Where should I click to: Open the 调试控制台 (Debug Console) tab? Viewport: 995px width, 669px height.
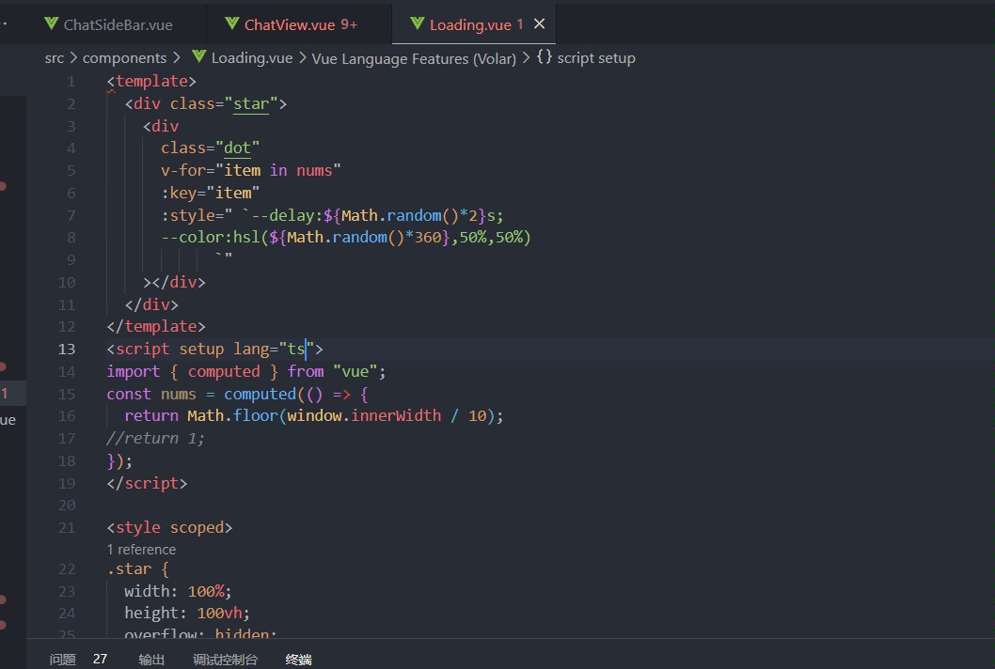pyautogui.click(x=225, y=660)
